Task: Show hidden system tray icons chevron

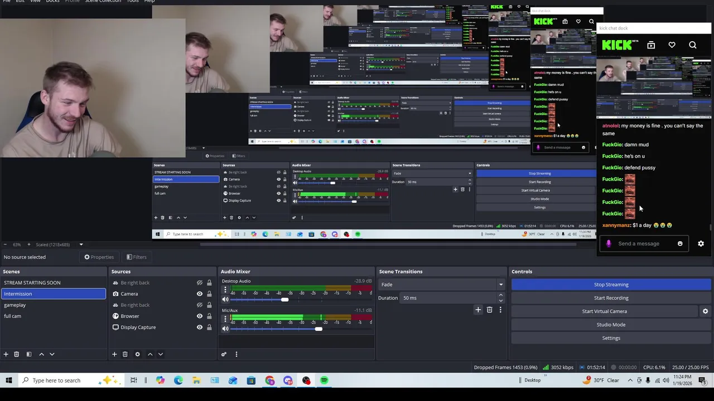Action: click(x=630, y=380)
